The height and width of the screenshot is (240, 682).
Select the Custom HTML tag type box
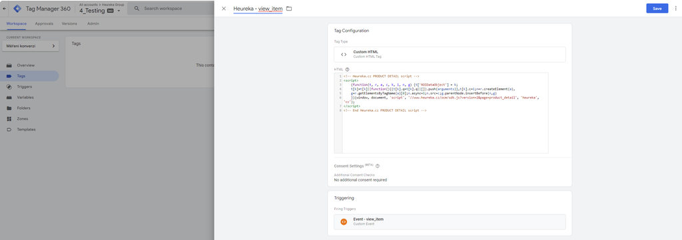click(x=450, y=55)
